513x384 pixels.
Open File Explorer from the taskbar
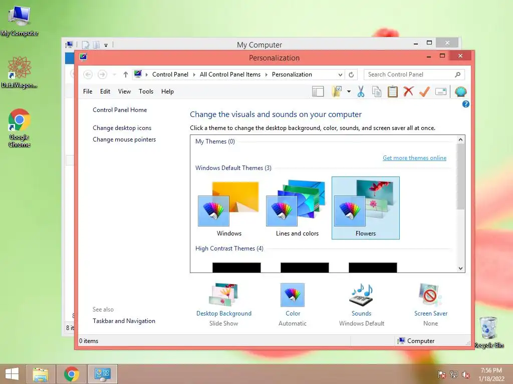pyautogui.click(x=41, y=374)
